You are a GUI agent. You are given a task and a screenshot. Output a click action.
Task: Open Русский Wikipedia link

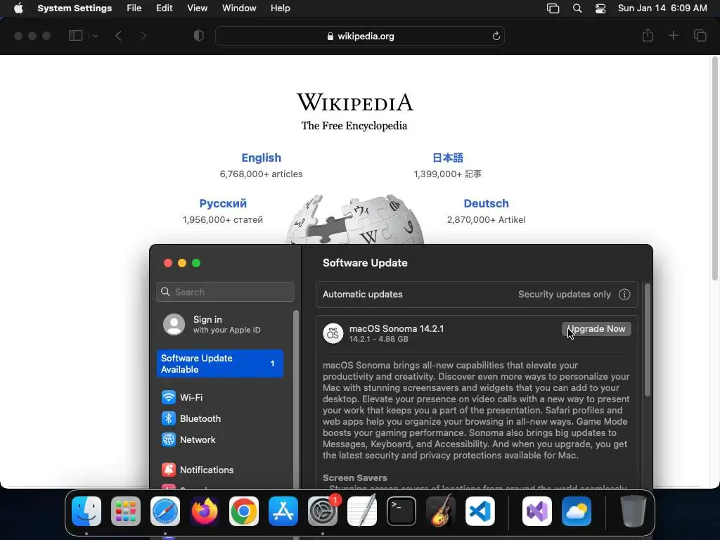click(x=223, y=203)
